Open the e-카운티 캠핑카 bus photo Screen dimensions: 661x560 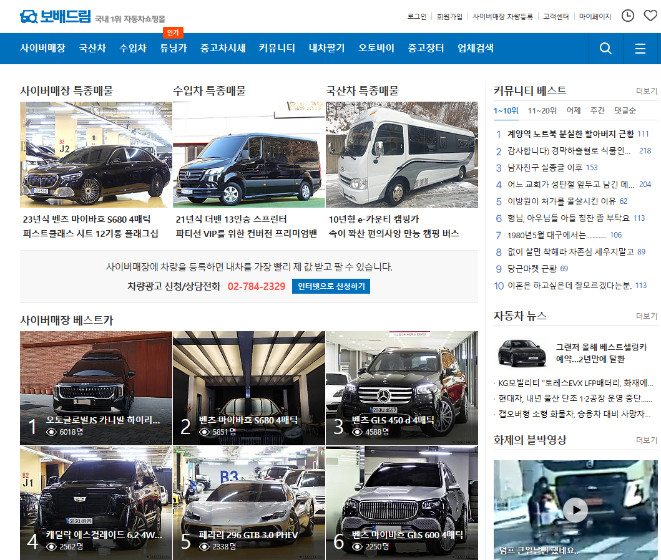pyautogui.click(x=402, y=155)
